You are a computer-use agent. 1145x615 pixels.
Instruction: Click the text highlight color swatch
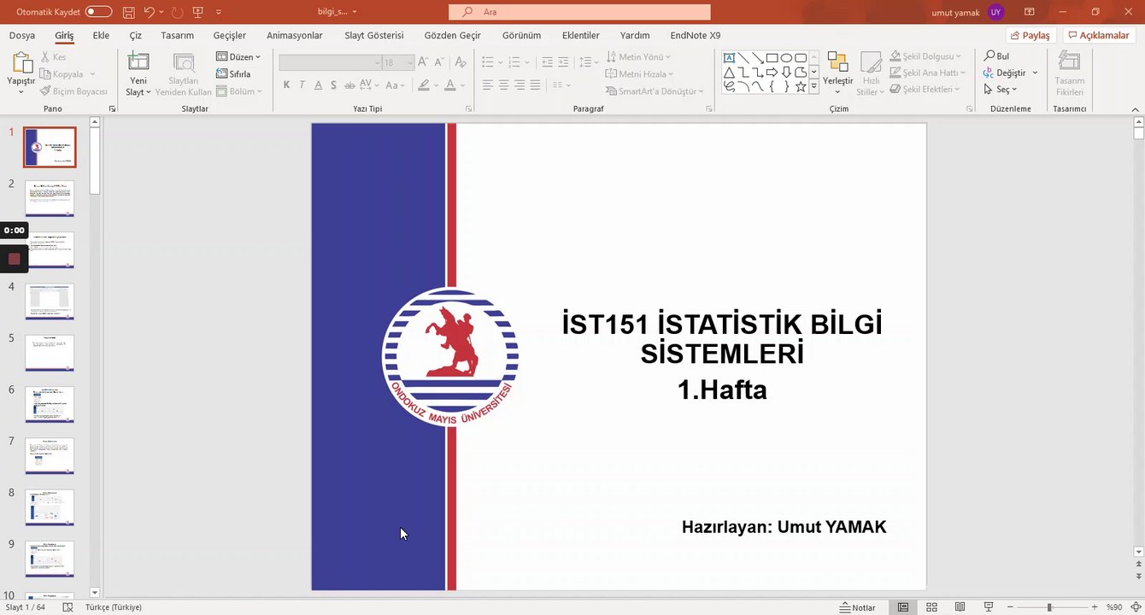(x=423, y=85)
